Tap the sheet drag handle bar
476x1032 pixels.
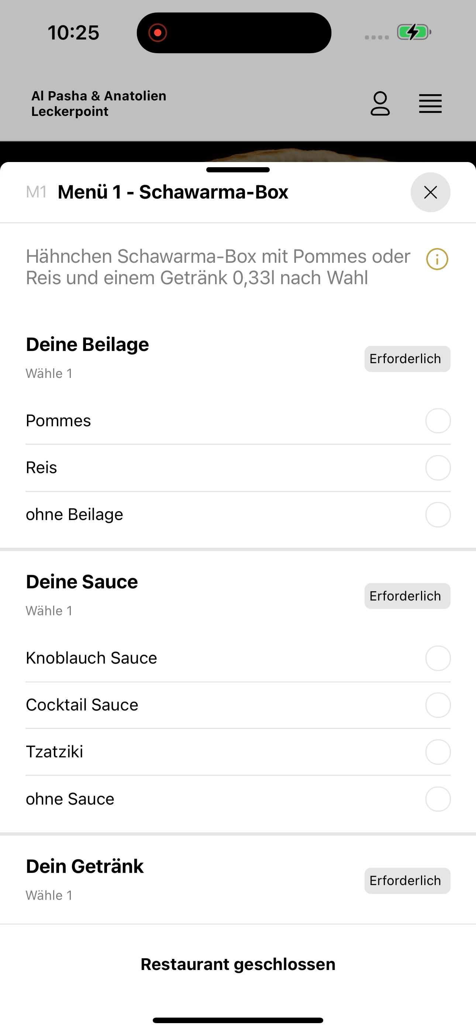pyautogui.click(x=238, y=169)
